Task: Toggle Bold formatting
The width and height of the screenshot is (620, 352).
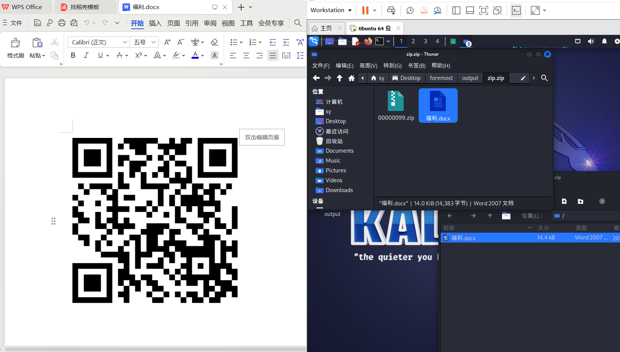Action: (73, 55)
